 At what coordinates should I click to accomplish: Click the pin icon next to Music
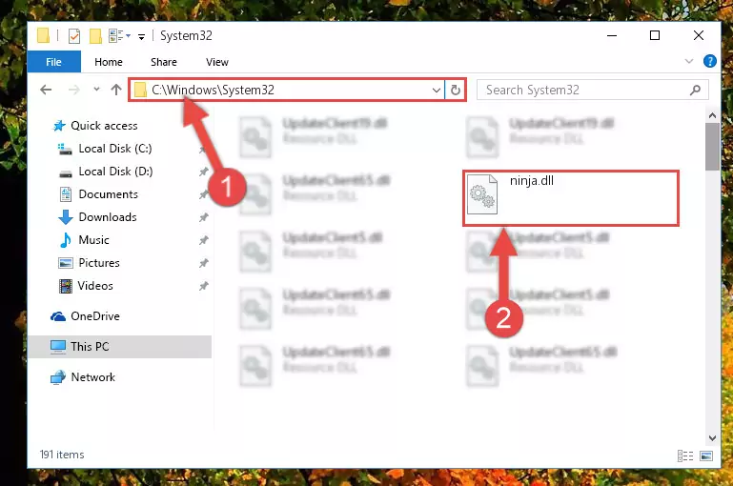tap(203, 240)
